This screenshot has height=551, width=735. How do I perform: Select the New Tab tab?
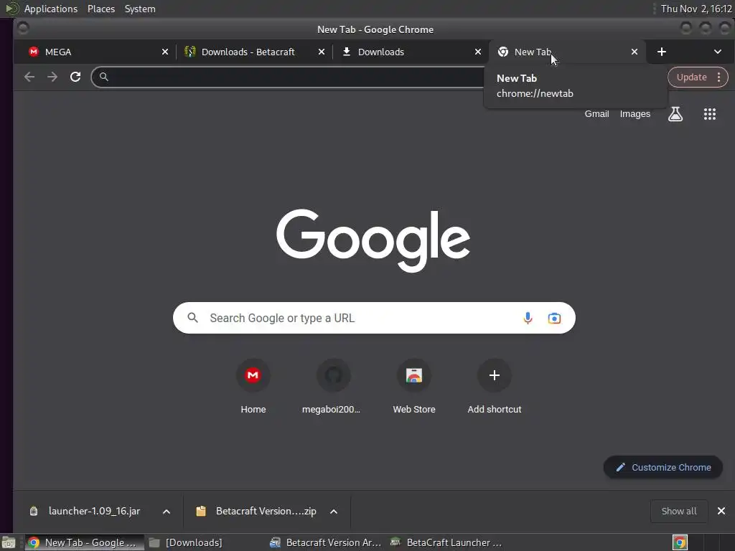click(567, 52)
